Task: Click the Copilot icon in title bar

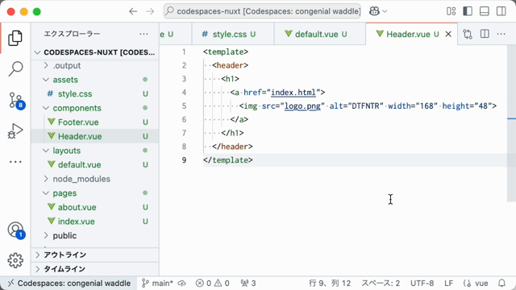Action: [x=374, y=11]
